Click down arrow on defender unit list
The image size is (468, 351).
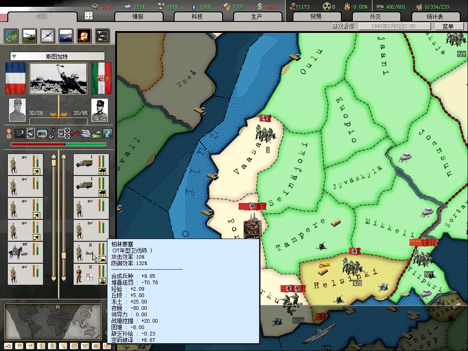click(x=64, y=278)
